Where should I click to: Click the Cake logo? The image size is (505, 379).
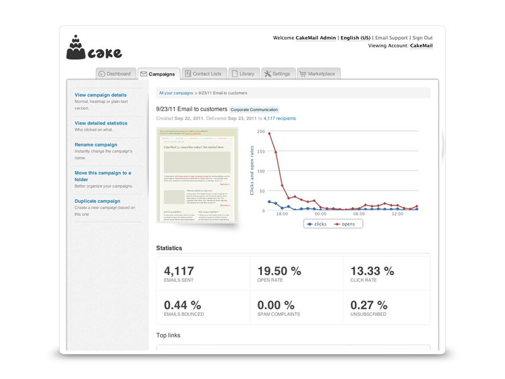point(94,47)
